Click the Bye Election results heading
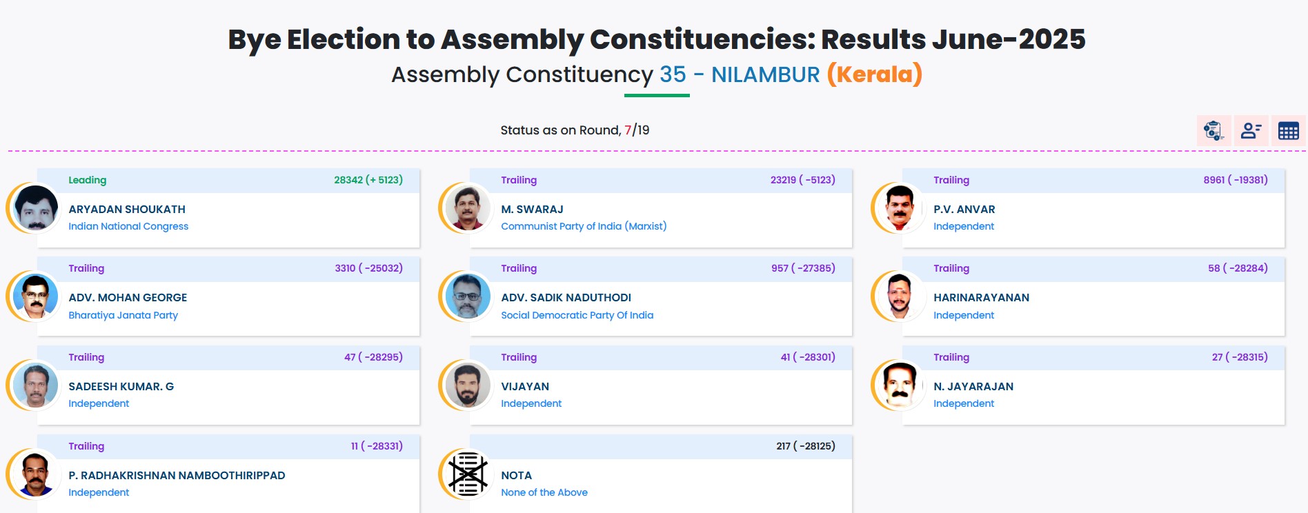 [x=654, y=40]
